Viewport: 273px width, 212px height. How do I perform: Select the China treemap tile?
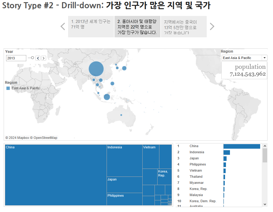click(56, 175)
